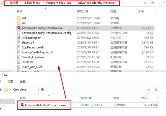Image resolution: width=166 pixels, height=116 pixels.
Task: Click the up arrow in fix window
Action: pos(1,90)
